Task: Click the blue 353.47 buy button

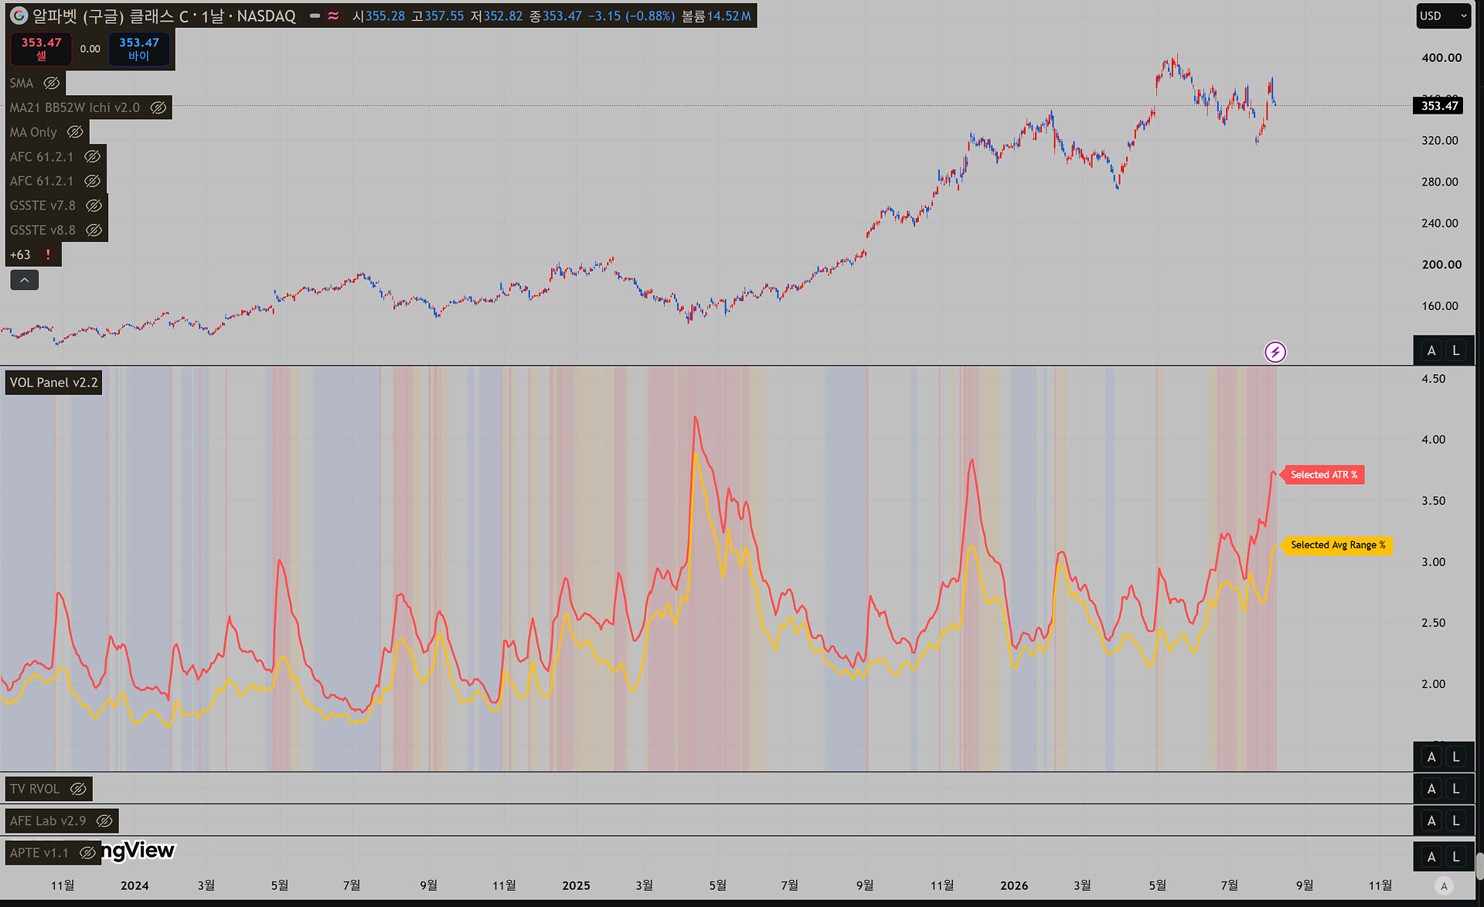Action: tap(139, 49)
